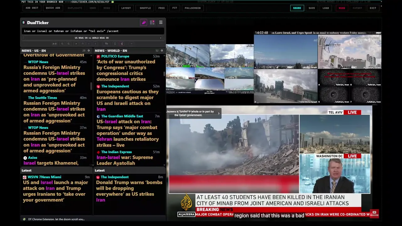Start ticker autoplay with play icon
The image size is (402, 226).
[x=76, y=44]
